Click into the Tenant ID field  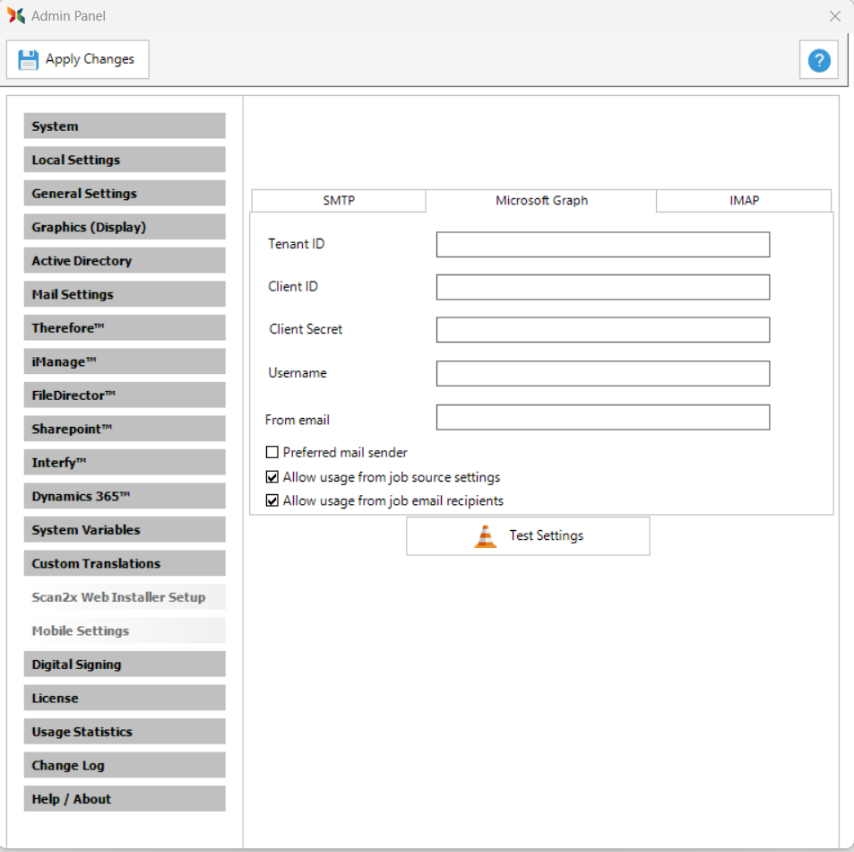pyautogui.click(x=602, y=245)
